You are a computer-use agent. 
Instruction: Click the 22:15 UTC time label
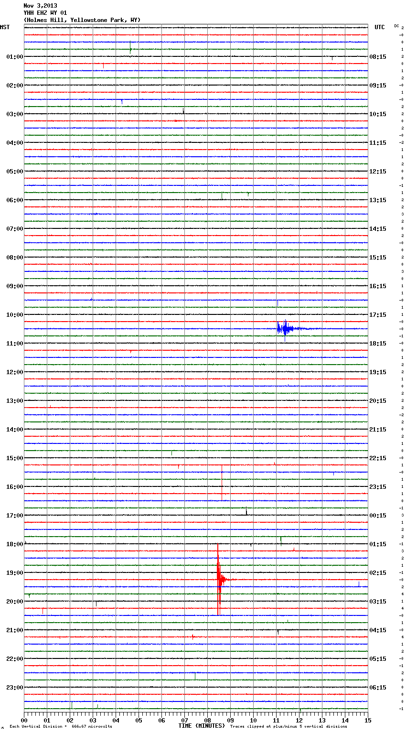378,458
